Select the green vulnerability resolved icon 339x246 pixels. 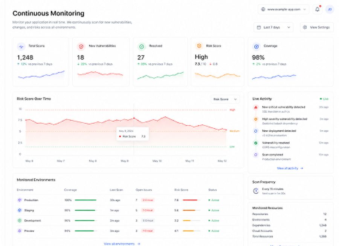coord(256,143)
